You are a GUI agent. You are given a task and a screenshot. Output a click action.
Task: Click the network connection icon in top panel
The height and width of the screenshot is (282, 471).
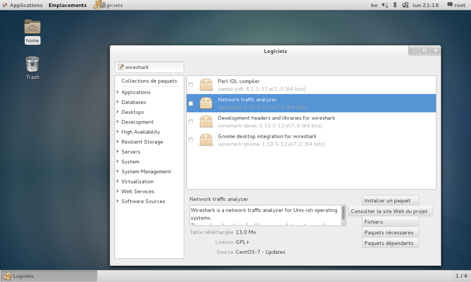(405, 5)
